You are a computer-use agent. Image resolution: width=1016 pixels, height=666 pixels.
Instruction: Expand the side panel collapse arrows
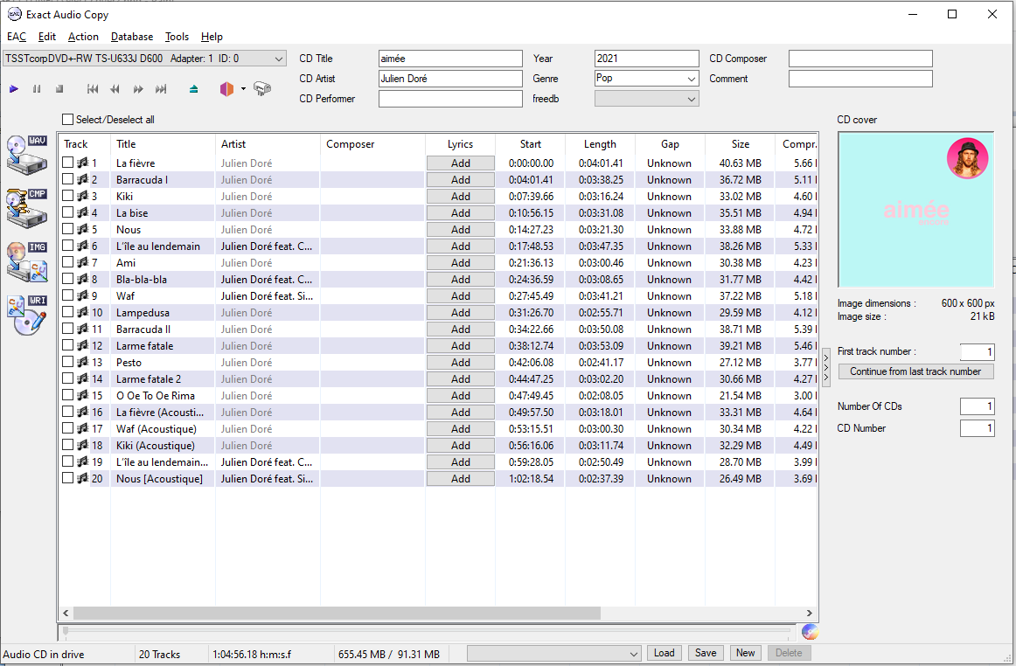click(826, 367)
